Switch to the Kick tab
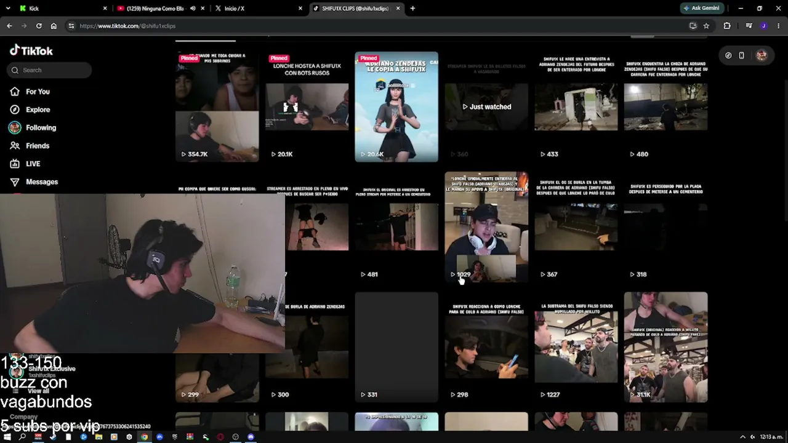Viewport: 788px width, 443px height. [63, 9]
